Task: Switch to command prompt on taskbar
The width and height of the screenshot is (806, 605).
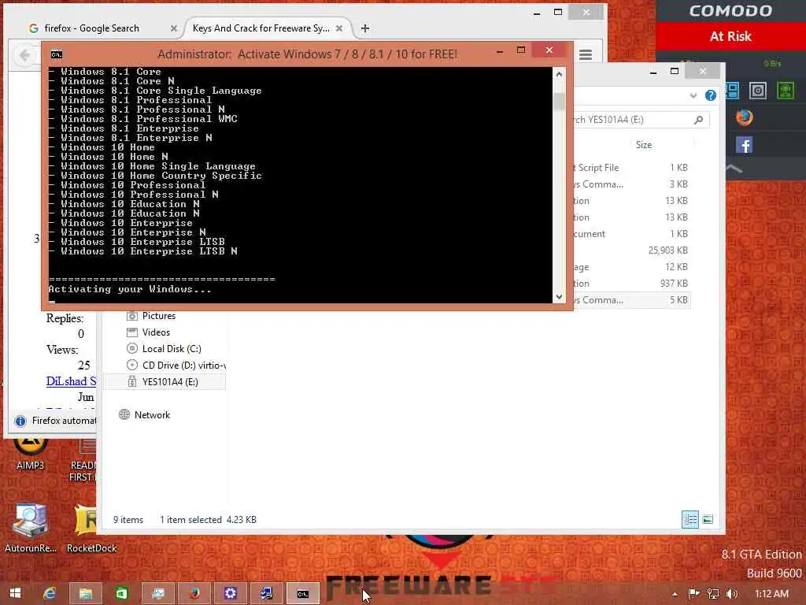Action: pos(303,593)
